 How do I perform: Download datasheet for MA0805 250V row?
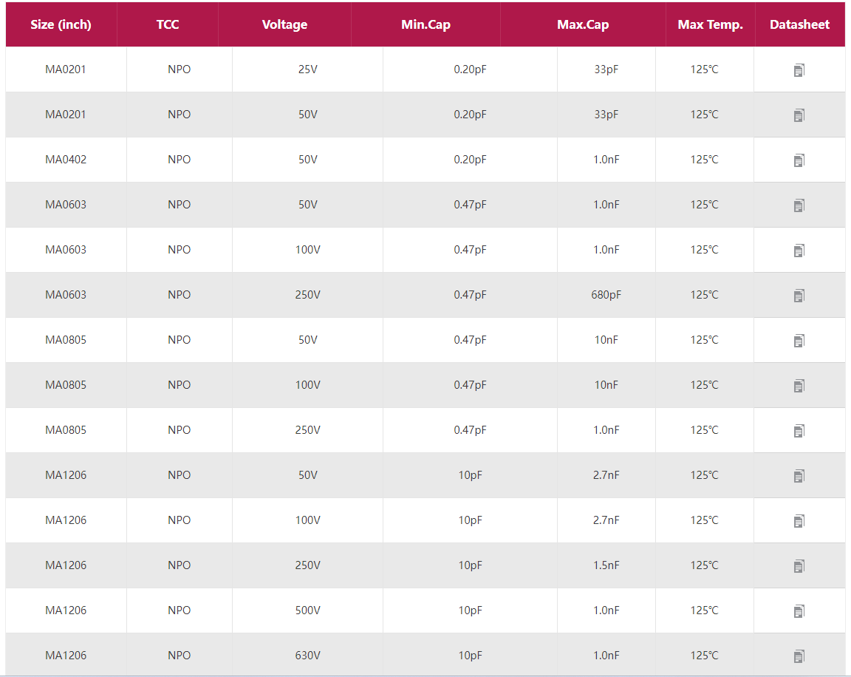point(799,431)
